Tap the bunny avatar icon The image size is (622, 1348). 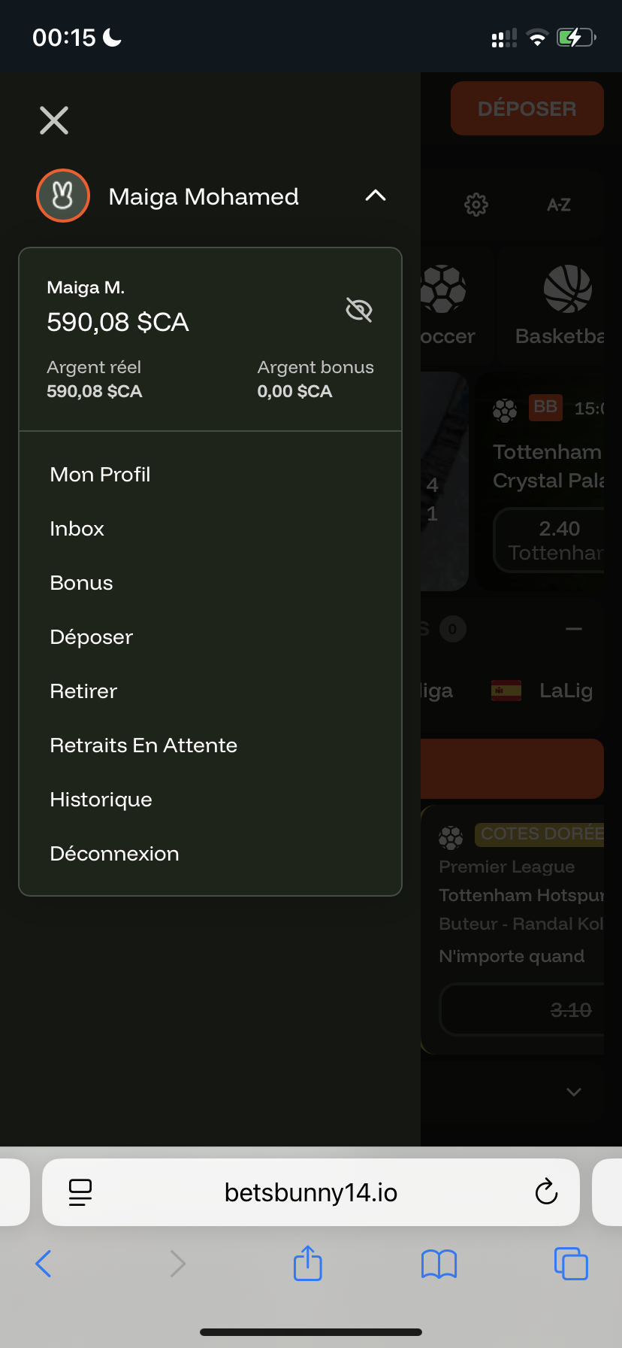tap(63, 196)
